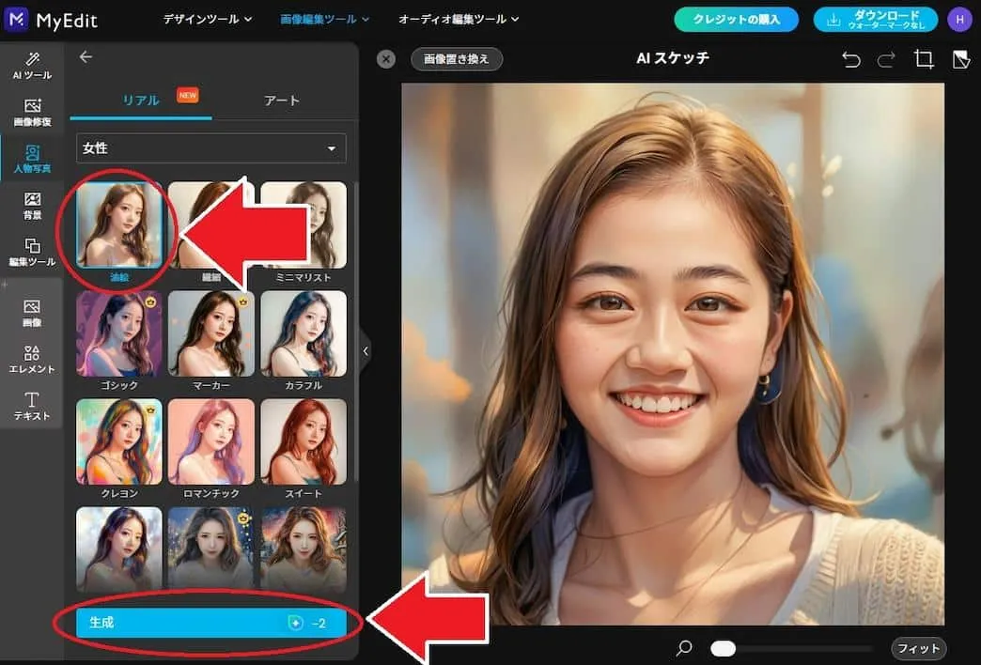Open the 画像修復 tool in sidebar
The width and height of the screenshot is (981, 665).
(x=32, y=111)
